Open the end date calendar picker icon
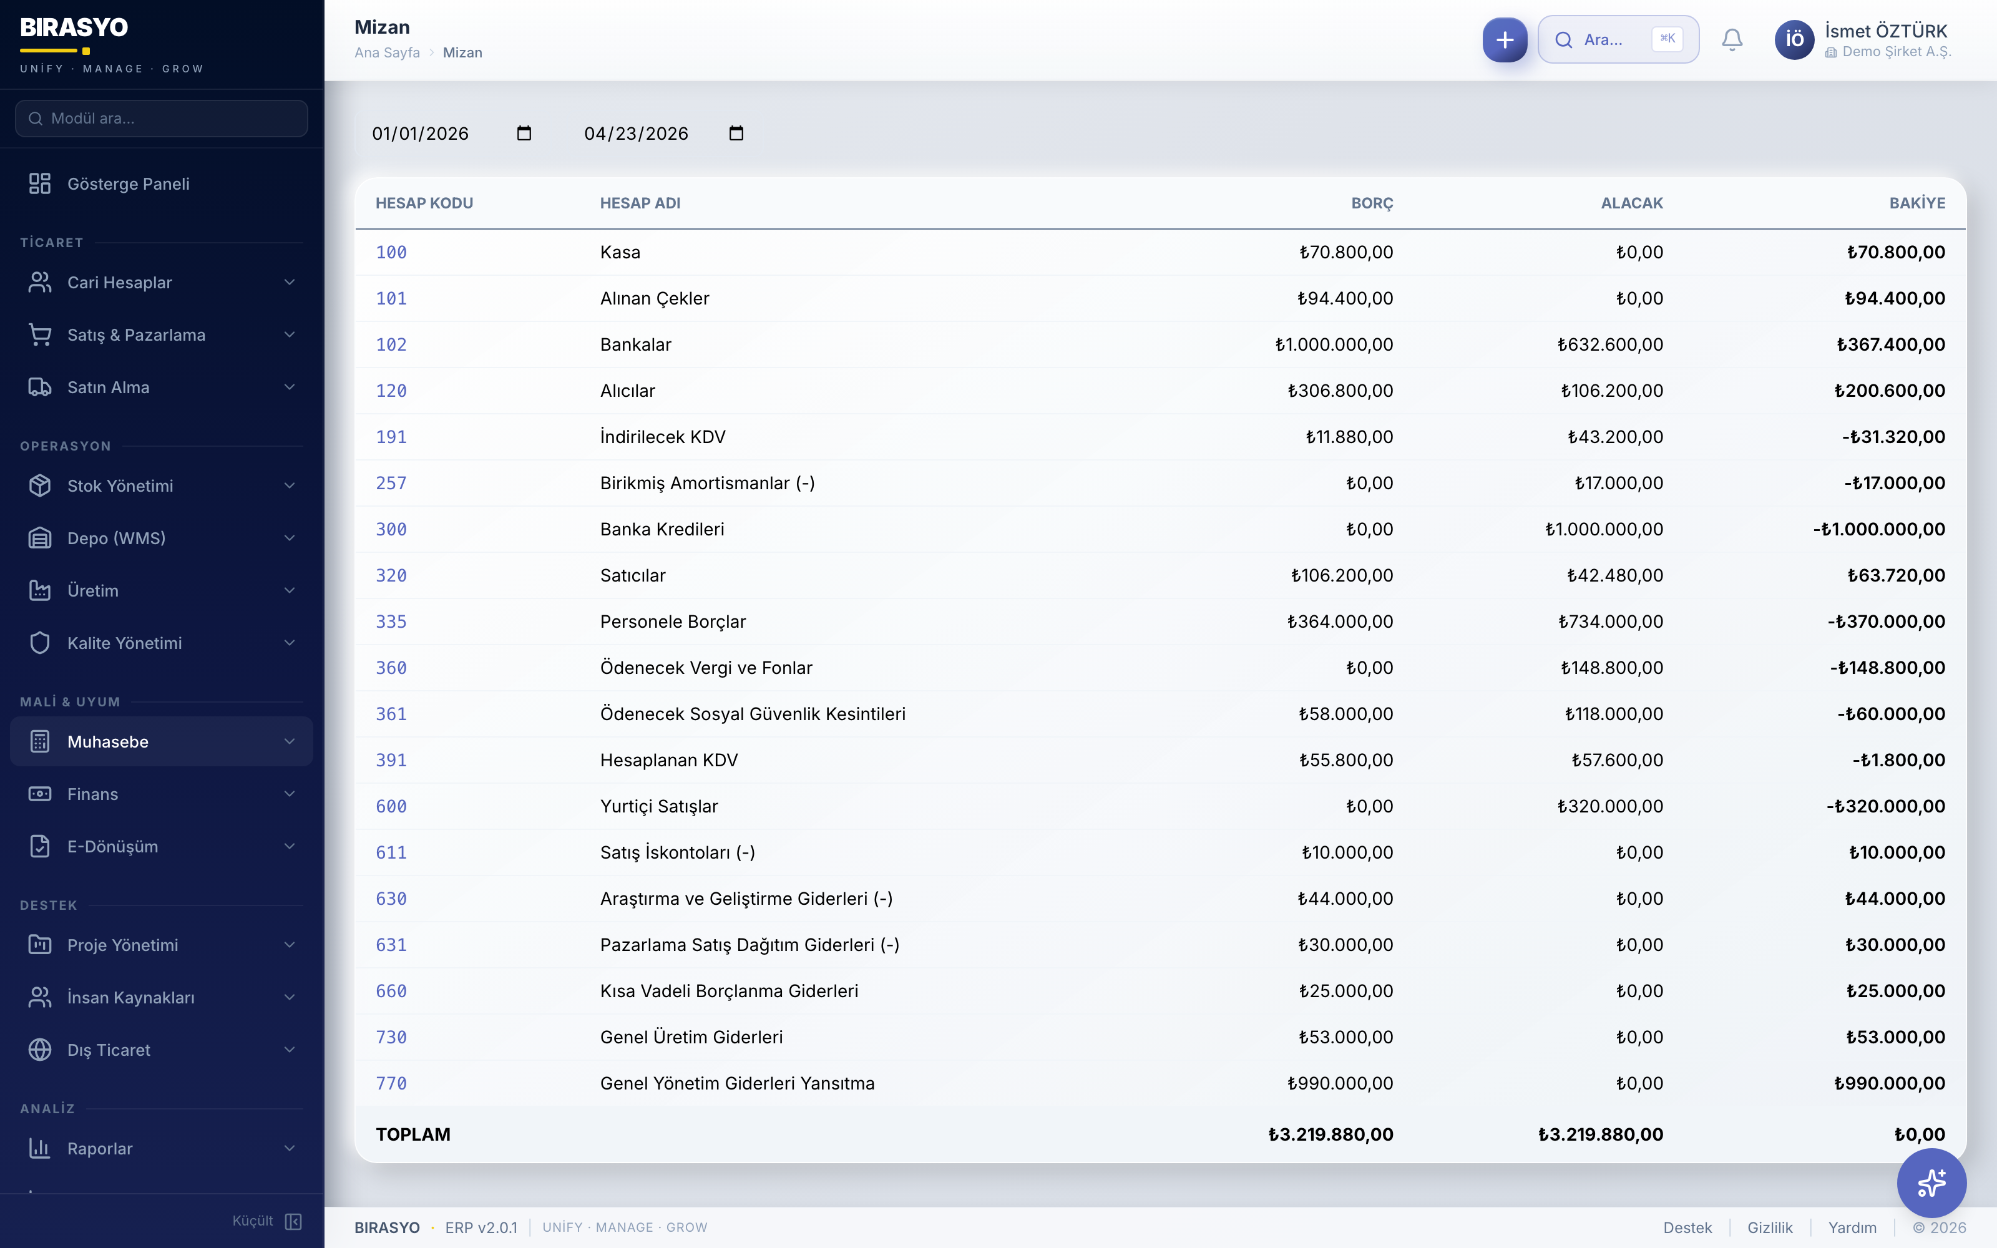 click(736, 133)
